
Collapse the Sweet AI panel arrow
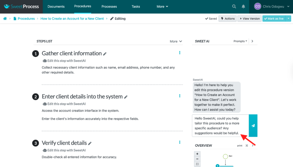tap(252, 41)
